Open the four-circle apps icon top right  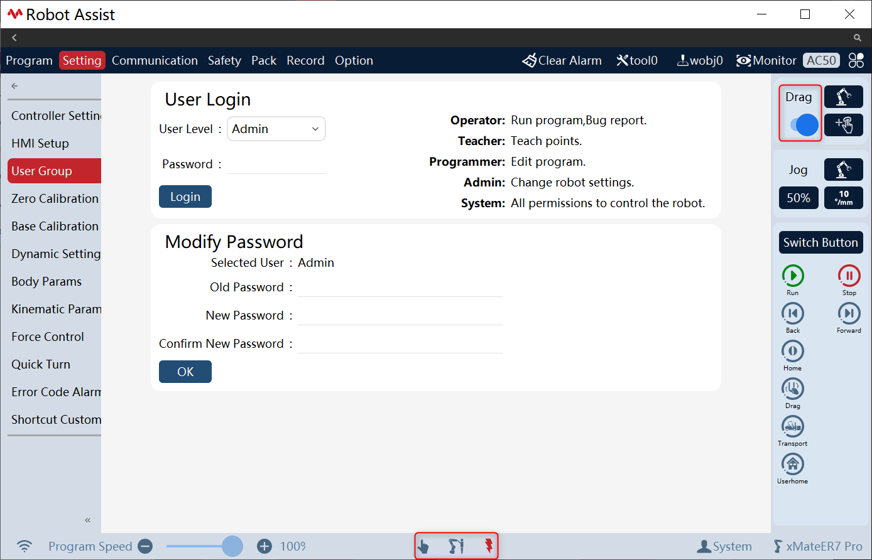856,60
